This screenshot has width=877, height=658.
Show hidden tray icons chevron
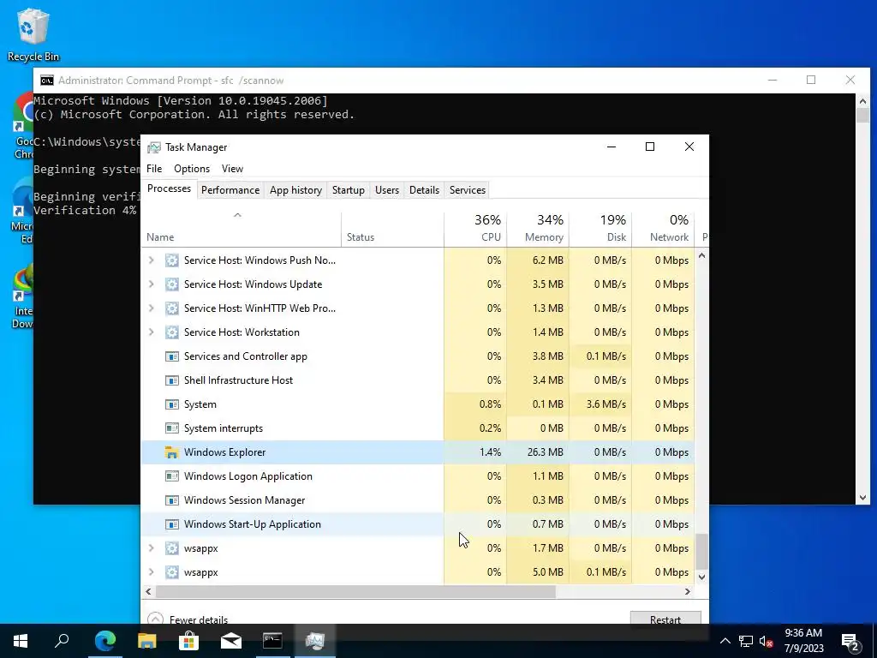725,641
